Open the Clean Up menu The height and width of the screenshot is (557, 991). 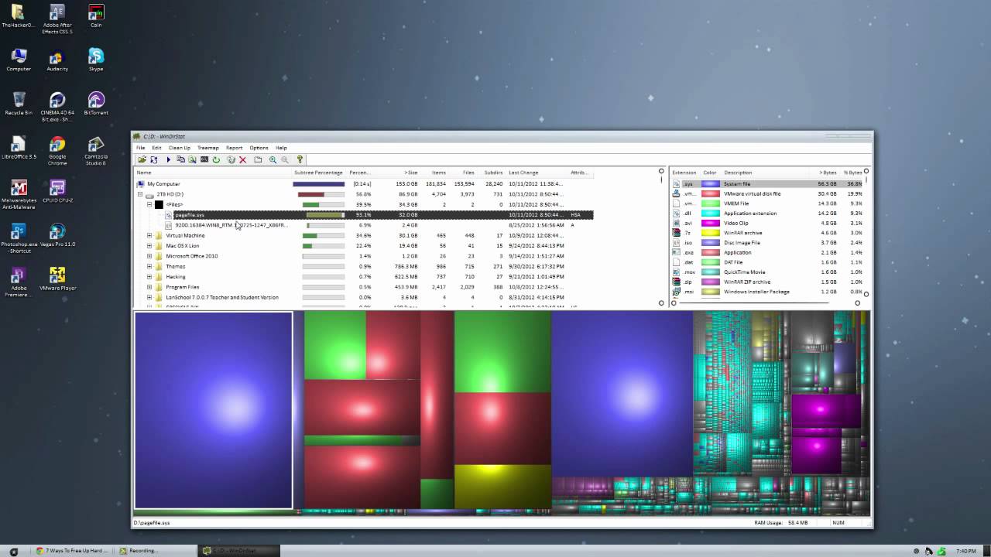tap(179, 148)
